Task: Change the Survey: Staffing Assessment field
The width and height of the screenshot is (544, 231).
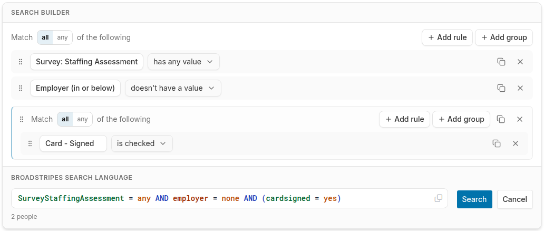Action: pyautogui.click(x=87, y=62)
